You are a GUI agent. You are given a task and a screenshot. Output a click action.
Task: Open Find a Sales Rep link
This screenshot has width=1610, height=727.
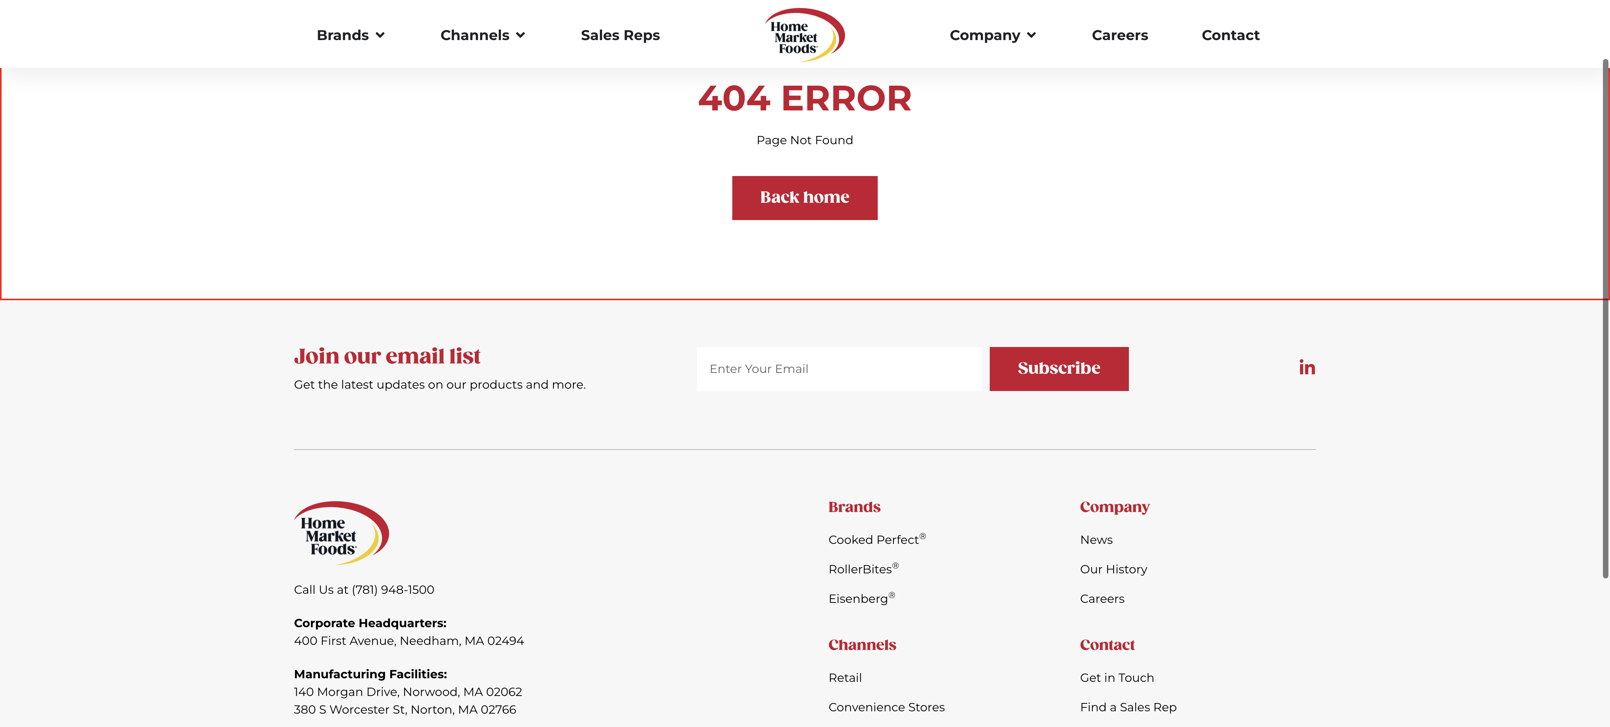[x=1127, y=707]
